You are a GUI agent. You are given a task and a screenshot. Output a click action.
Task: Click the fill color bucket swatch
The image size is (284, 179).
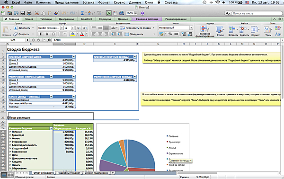(x=72, y=34)
